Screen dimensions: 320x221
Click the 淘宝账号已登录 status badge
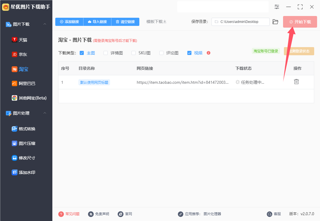pos(266,51)
